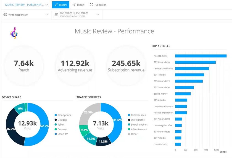Expand the Music Review dashboard dropdown
232x158 pixels.
click(x=47, y=5)
